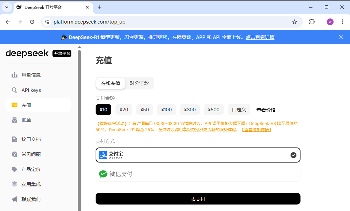This screenshot has width=350, height=211.
Task: Click the product pricing tag icon
Action: tap(14, 169)
